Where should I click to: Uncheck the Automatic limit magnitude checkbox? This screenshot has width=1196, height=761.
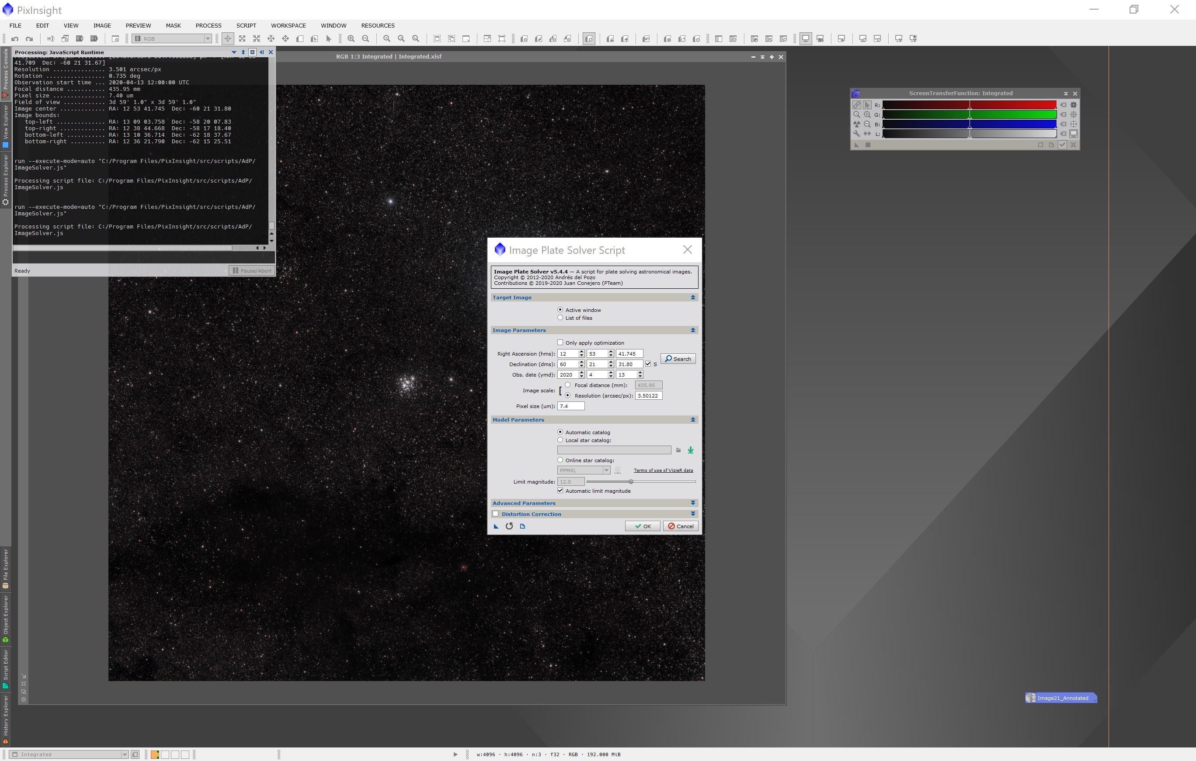point(560,491)
